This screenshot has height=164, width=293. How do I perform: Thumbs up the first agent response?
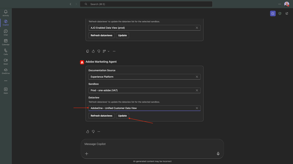[93, 51]
